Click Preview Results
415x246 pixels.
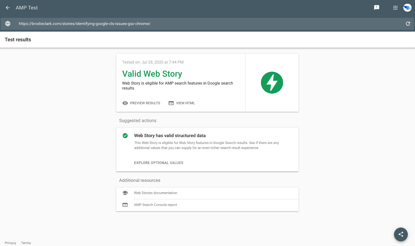(x=145, y=103)
